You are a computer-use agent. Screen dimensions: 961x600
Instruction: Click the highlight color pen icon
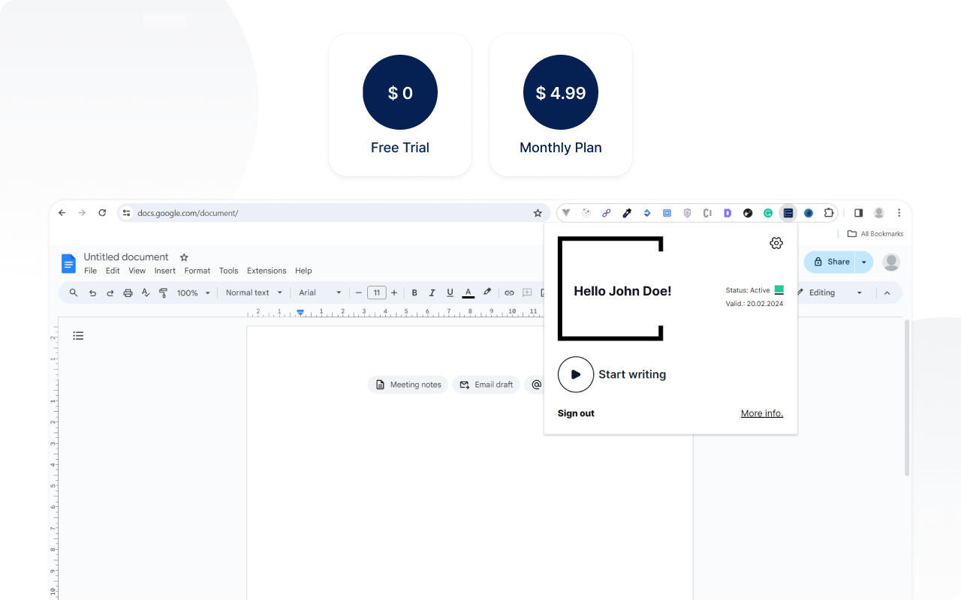[x=487, y=292]
